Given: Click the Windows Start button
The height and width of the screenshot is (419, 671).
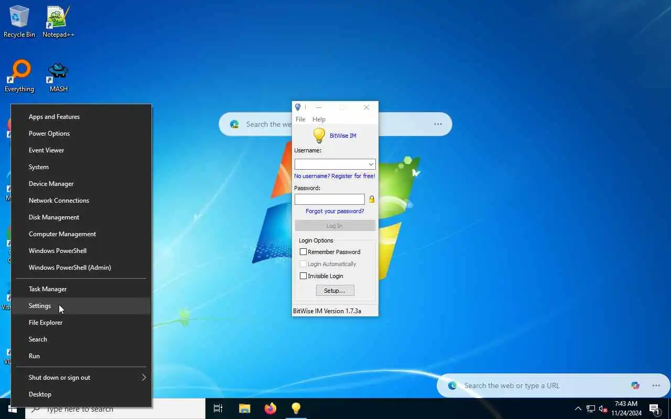Looking at the screenshot, I should click(x=12, y=409).
